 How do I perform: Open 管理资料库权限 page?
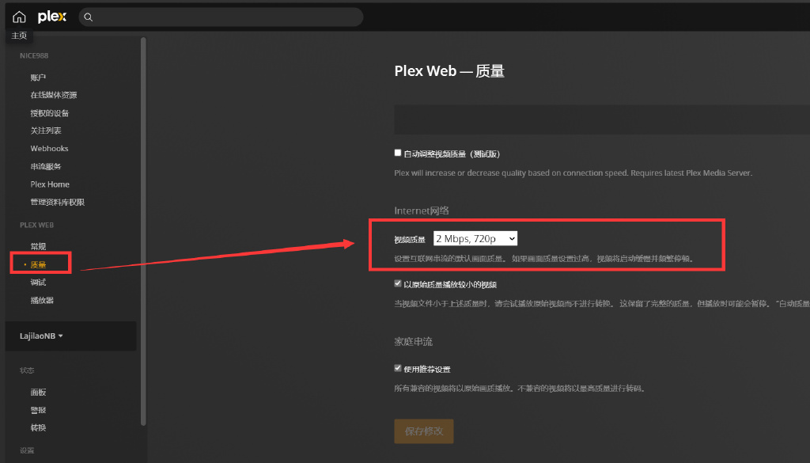[57, 202]
